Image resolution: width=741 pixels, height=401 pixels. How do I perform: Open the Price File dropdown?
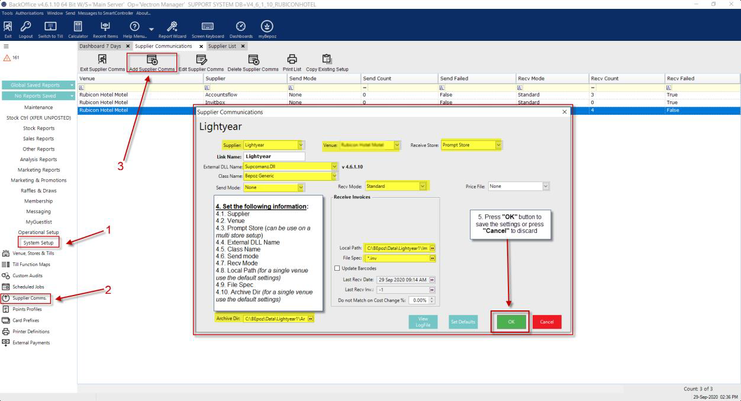[x=546, y=186]
